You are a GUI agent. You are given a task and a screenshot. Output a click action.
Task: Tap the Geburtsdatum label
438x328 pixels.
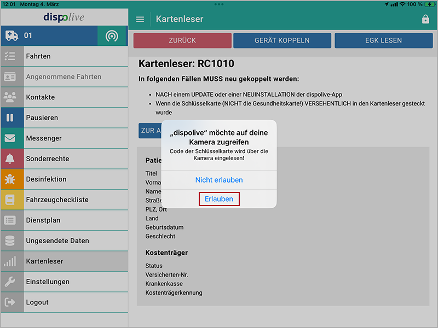(x=165, y=227)
